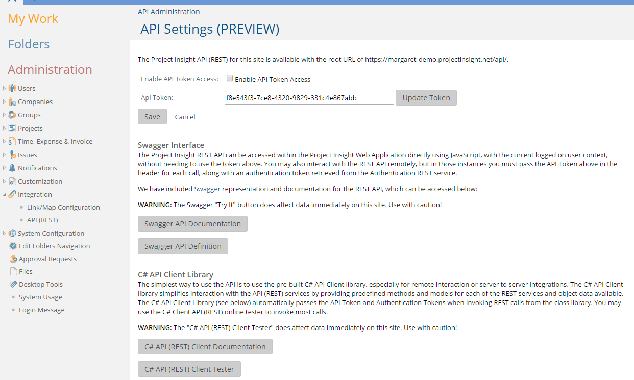Screen dimensions: 634x380
Task: Expand the Projects tree node arrow
Action: tap(4, 128)
